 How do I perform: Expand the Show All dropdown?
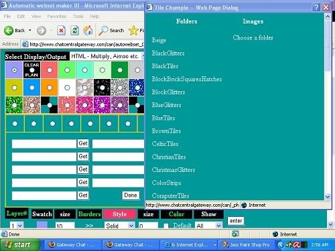[x=208, y=226]
